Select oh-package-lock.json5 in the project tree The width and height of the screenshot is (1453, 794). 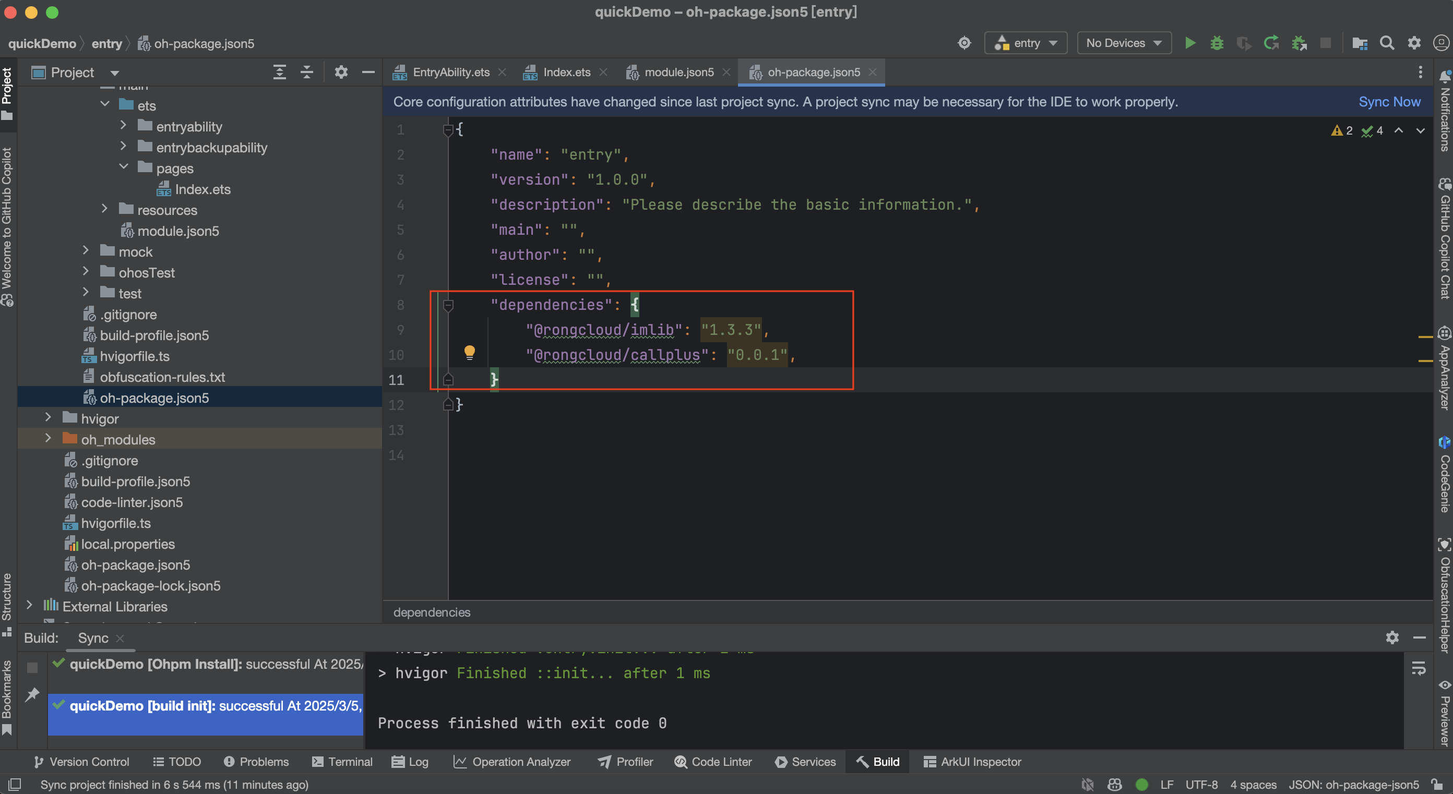151,585
